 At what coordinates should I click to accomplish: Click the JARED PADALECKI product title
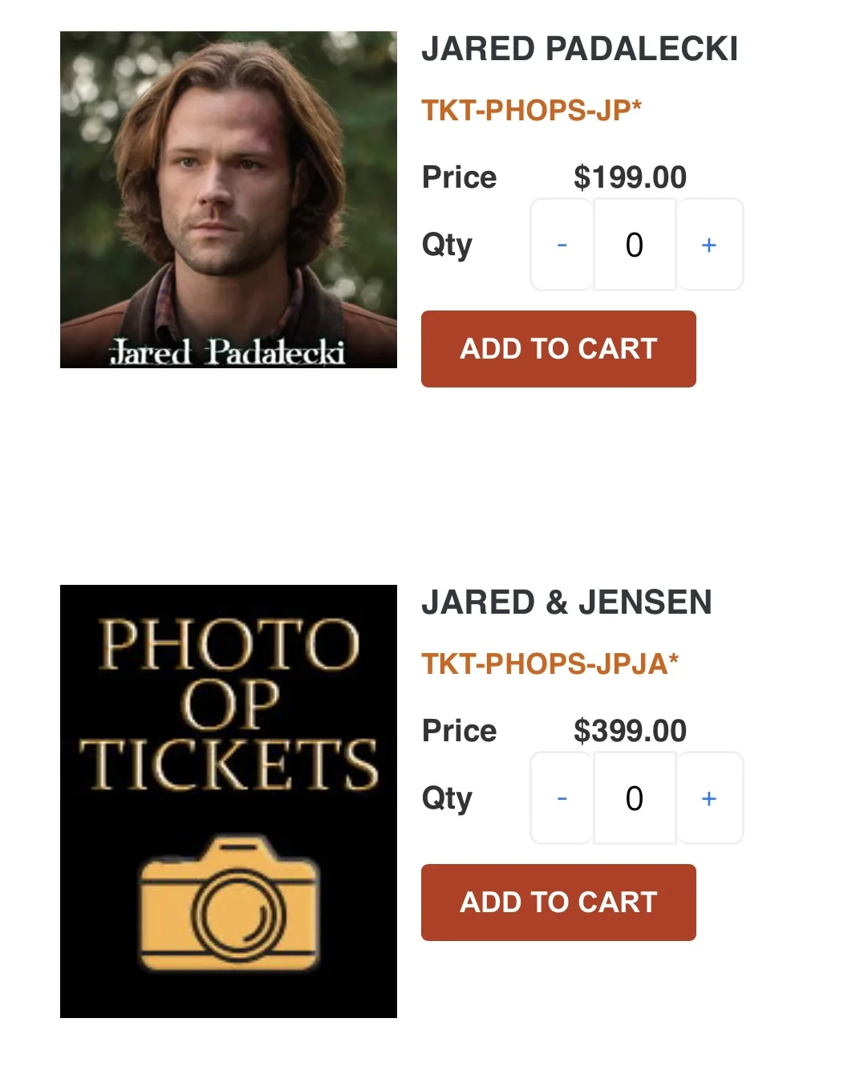click(x=579, y=49)
